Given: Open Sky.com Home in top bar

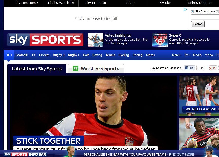Looking at the screenshot, I should [26, 3].
